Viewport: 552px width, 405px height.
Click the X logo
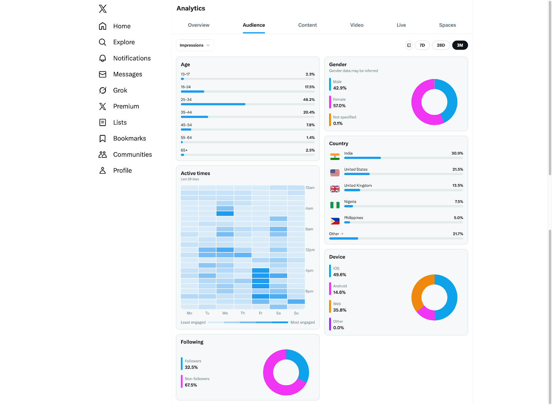102,9
